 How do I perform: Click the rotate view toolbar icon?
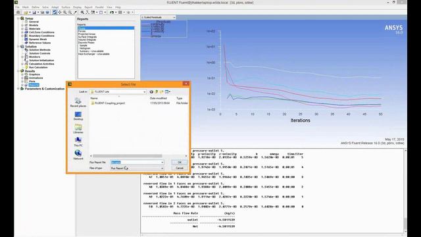coord(55,13)
